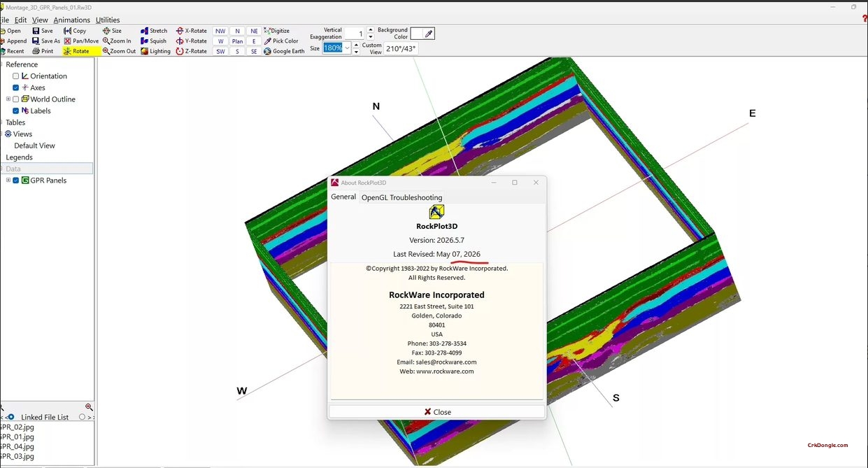Viewport: 868px width, 468px height.
Task: Select the Legends tree item
Action: 20,157
